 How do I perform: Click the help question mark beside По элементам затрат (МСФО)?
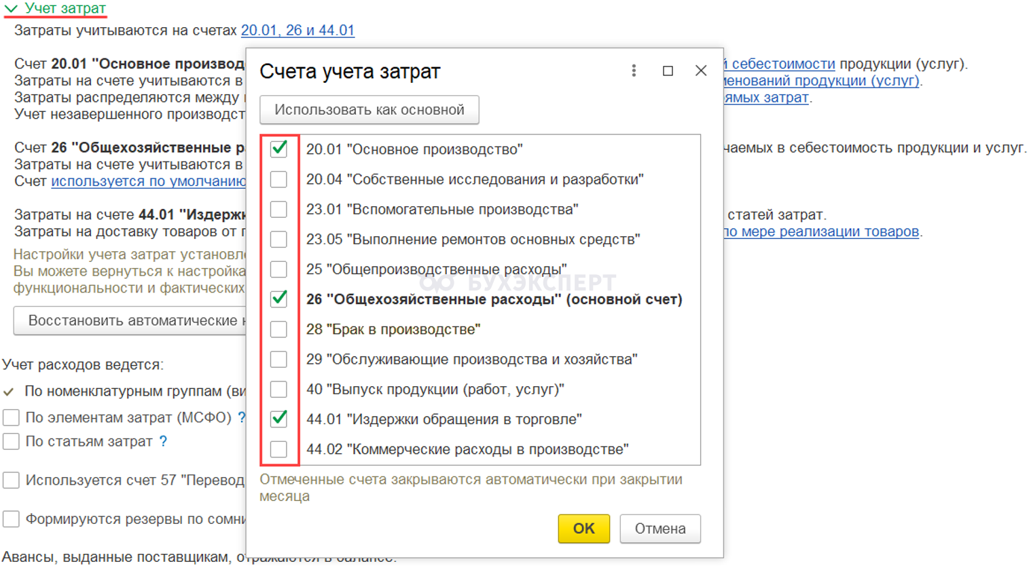pos(241,417)
